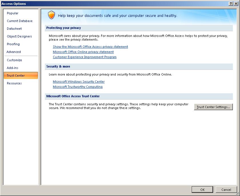Open the Resources category
This screenshot has width=240, height=196.
[14, 83]
